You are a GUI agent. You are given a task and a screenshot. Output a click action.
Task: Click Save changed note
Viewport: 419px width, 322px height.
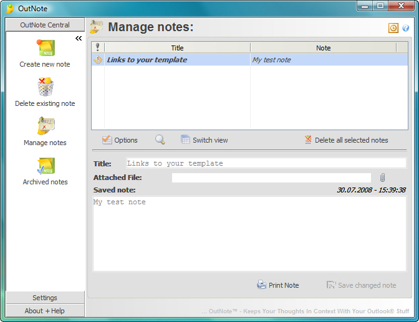361,285
